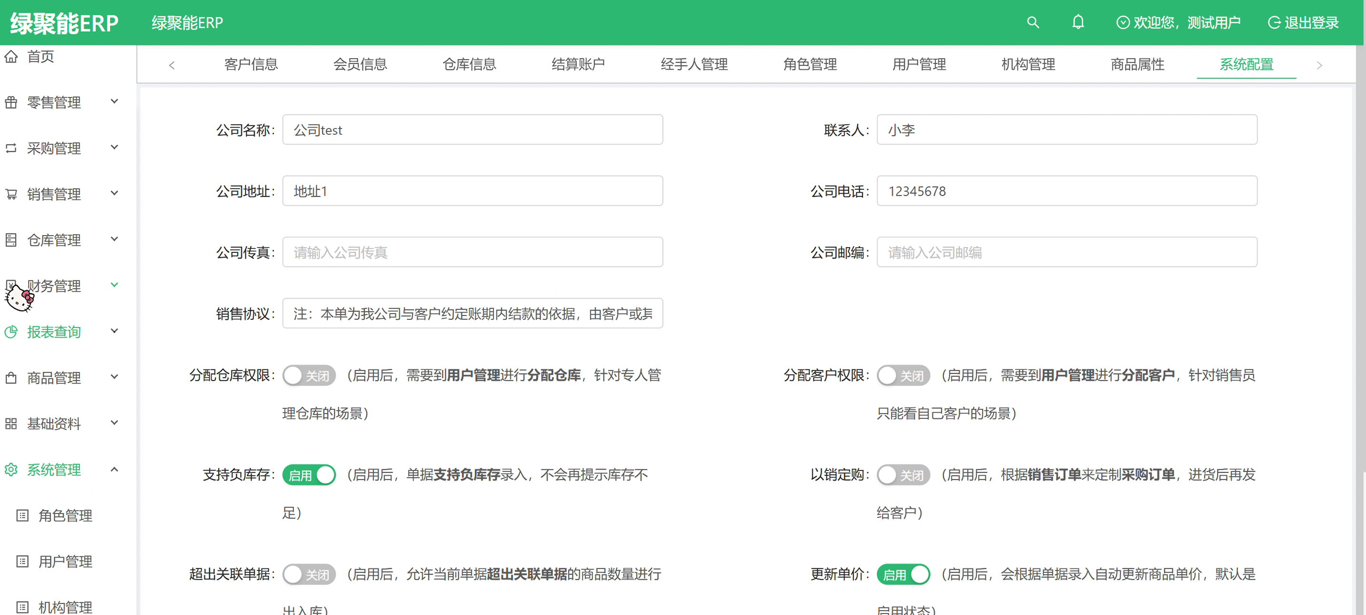The height and width of the screenshot is (615, 1366).
Task: Toggle the 分配仓库权限 switch
Action: click(x=309, y=376)
